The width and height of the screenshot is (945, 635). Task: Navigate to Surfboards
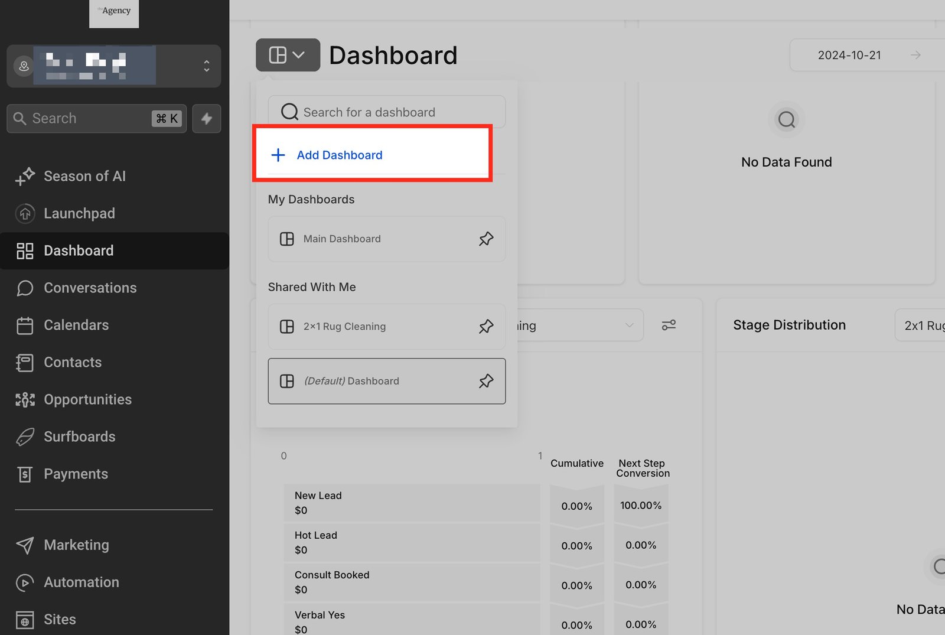click(x=79, y=437)
